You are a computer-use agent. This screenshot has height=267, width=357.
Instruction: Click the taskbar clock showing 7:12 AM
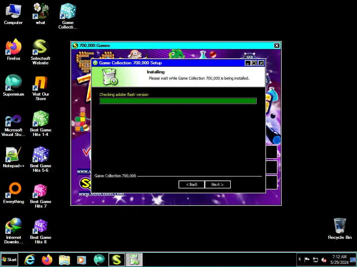click(339, 259)
